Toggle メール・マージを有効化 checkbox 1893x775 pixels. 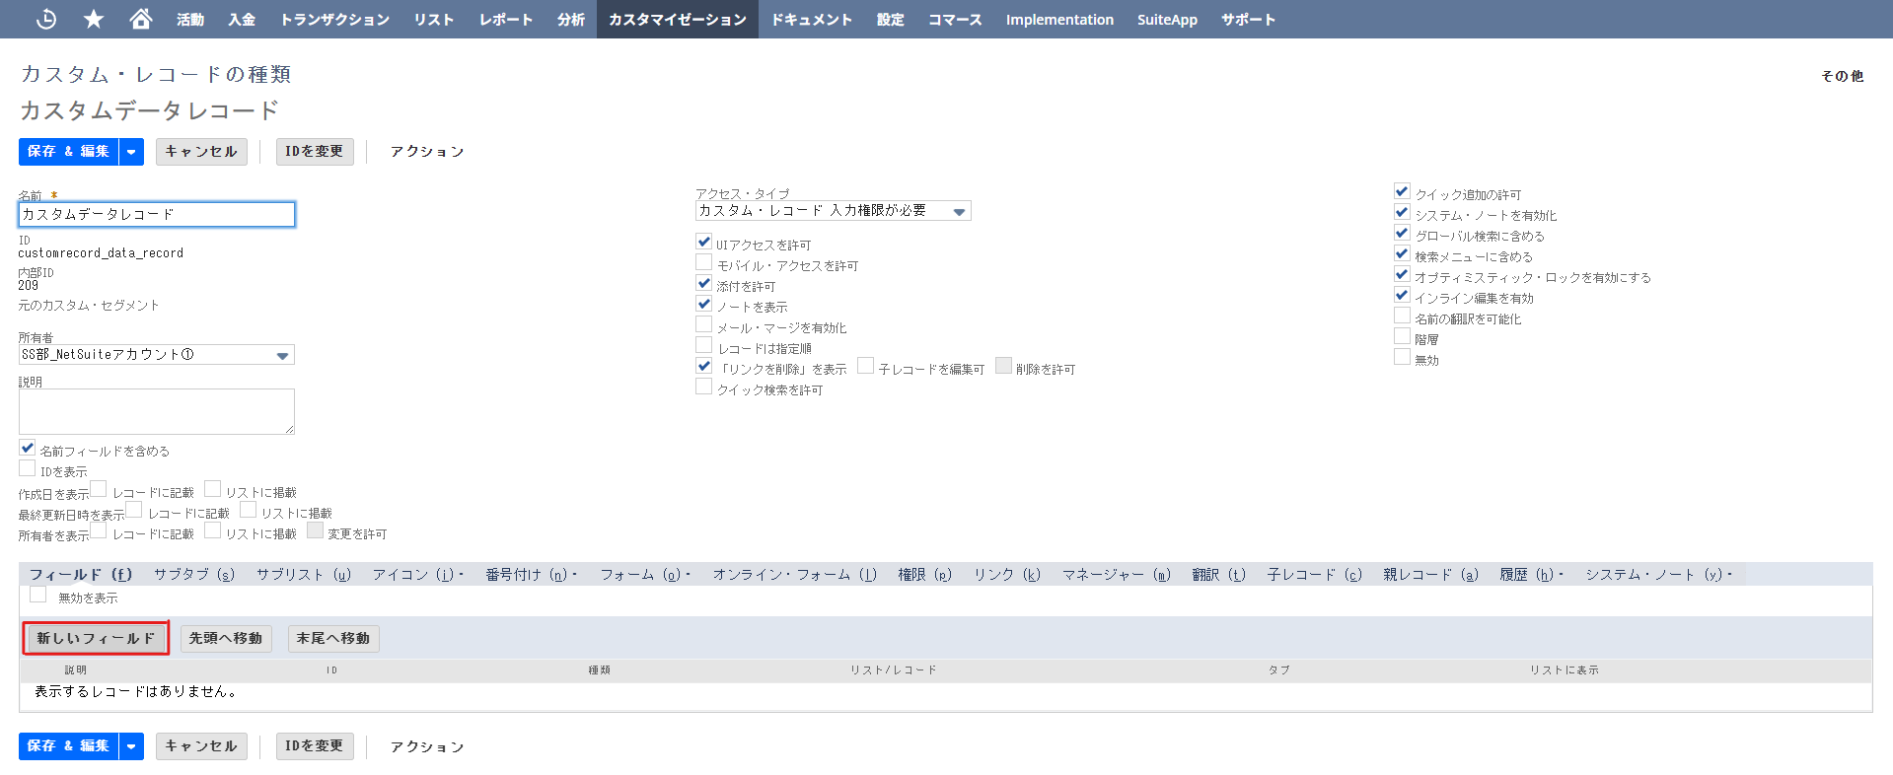704,324
